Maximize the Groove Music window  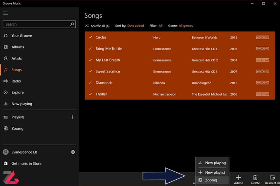[x=264, y=3]
